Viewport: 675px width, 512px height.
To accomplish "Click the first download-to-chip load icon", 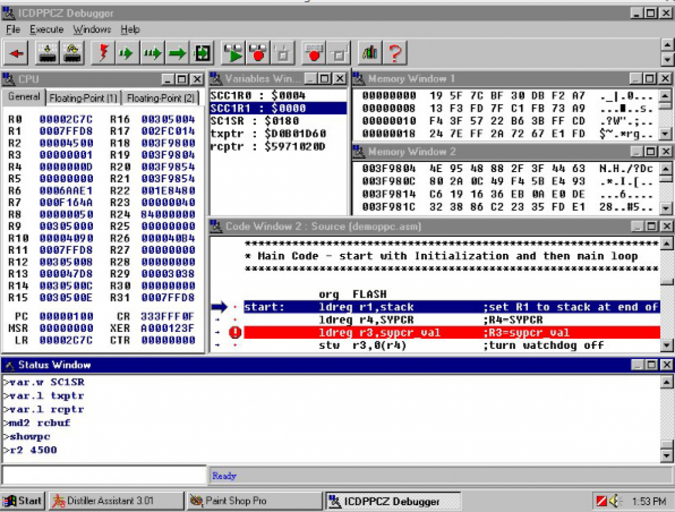I will click(48, 54).
